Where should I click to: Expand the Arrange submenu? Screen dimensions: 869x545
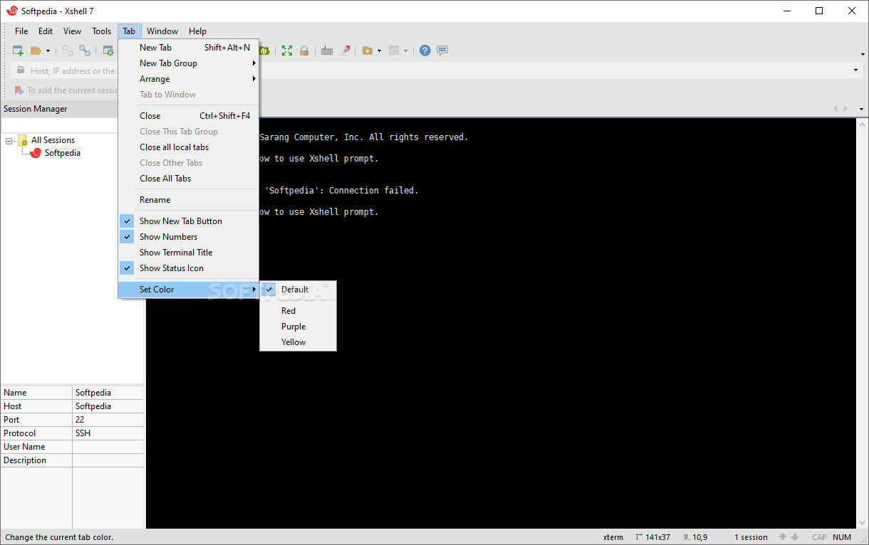click(x=188, y=79)
